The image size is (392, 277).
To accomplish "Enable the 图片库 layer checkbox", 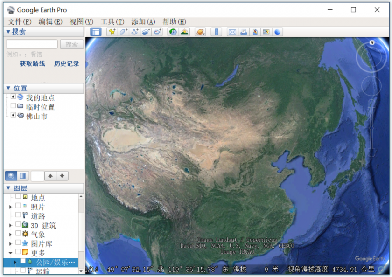I will click(18, 242).
